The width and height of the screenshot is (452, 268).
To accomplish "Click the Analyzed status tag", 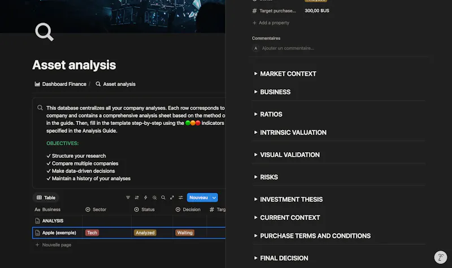I will [x=145, y=233].
